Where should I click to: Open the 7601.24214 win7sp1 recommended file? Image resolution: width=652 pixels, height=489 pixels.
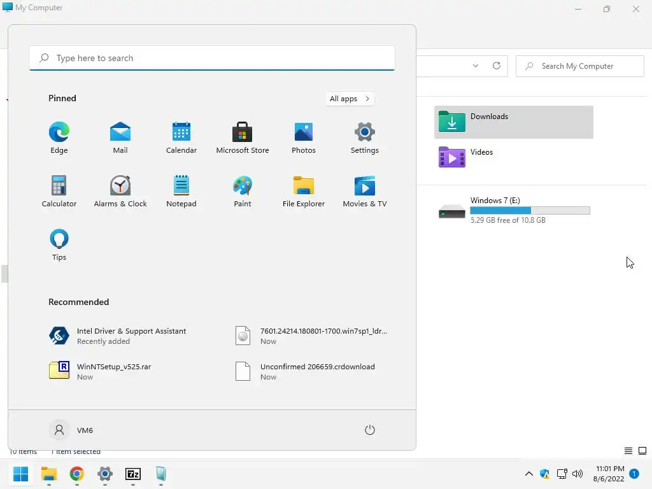pos(311,336)
